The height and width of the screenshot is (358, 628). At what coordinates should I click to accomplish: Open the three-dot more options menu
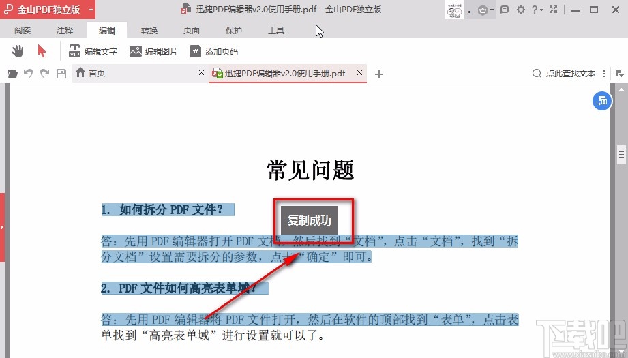point(604,74)
